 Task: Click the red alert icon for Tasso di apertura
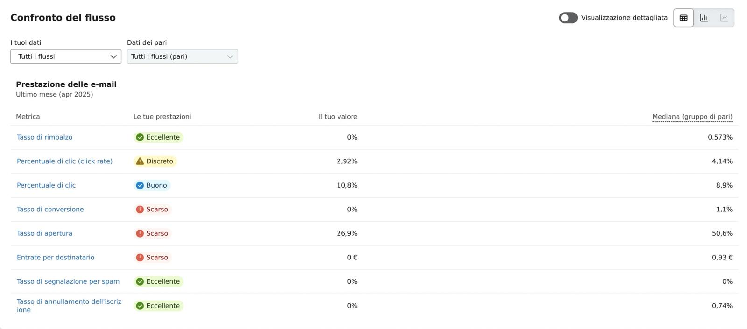140,233
